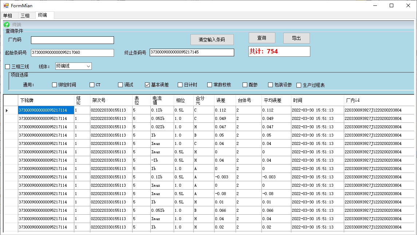This screenshot has height=235, width=417.
Task: Click the FormMian app icon in title bar
Action: click(6, 5)
